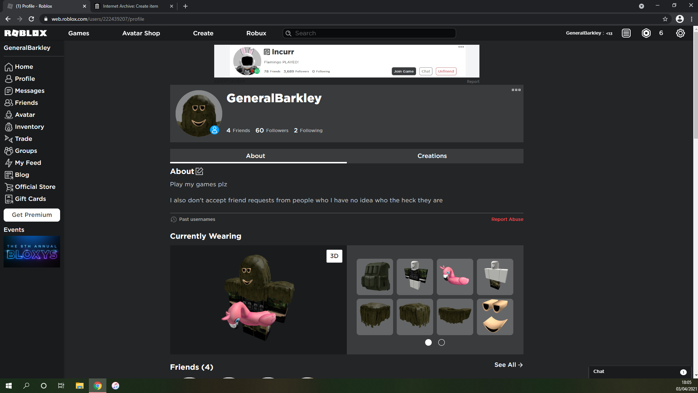The height and width of the screenshot is (393, 698).
Task: Go to Friends in the sidebar
Action: (21, 103)
